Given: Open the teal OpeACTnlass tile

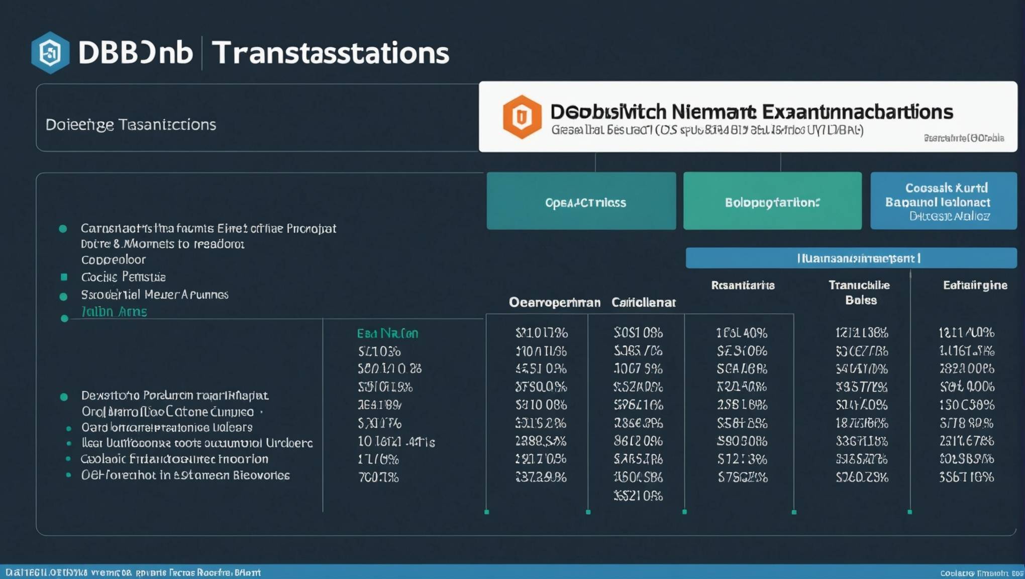Looking at the screenshot, I should (x=581, y=201).
